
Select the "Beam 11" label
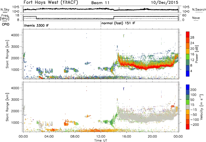point(100,3)
